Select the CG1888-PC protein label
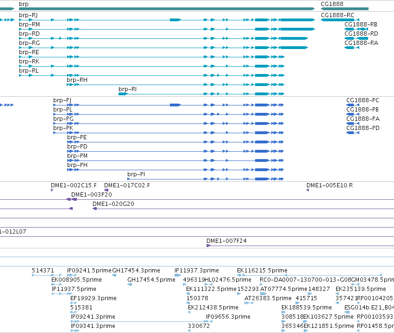The height and width of the screenshot is (333, 394). coord(363,100)
